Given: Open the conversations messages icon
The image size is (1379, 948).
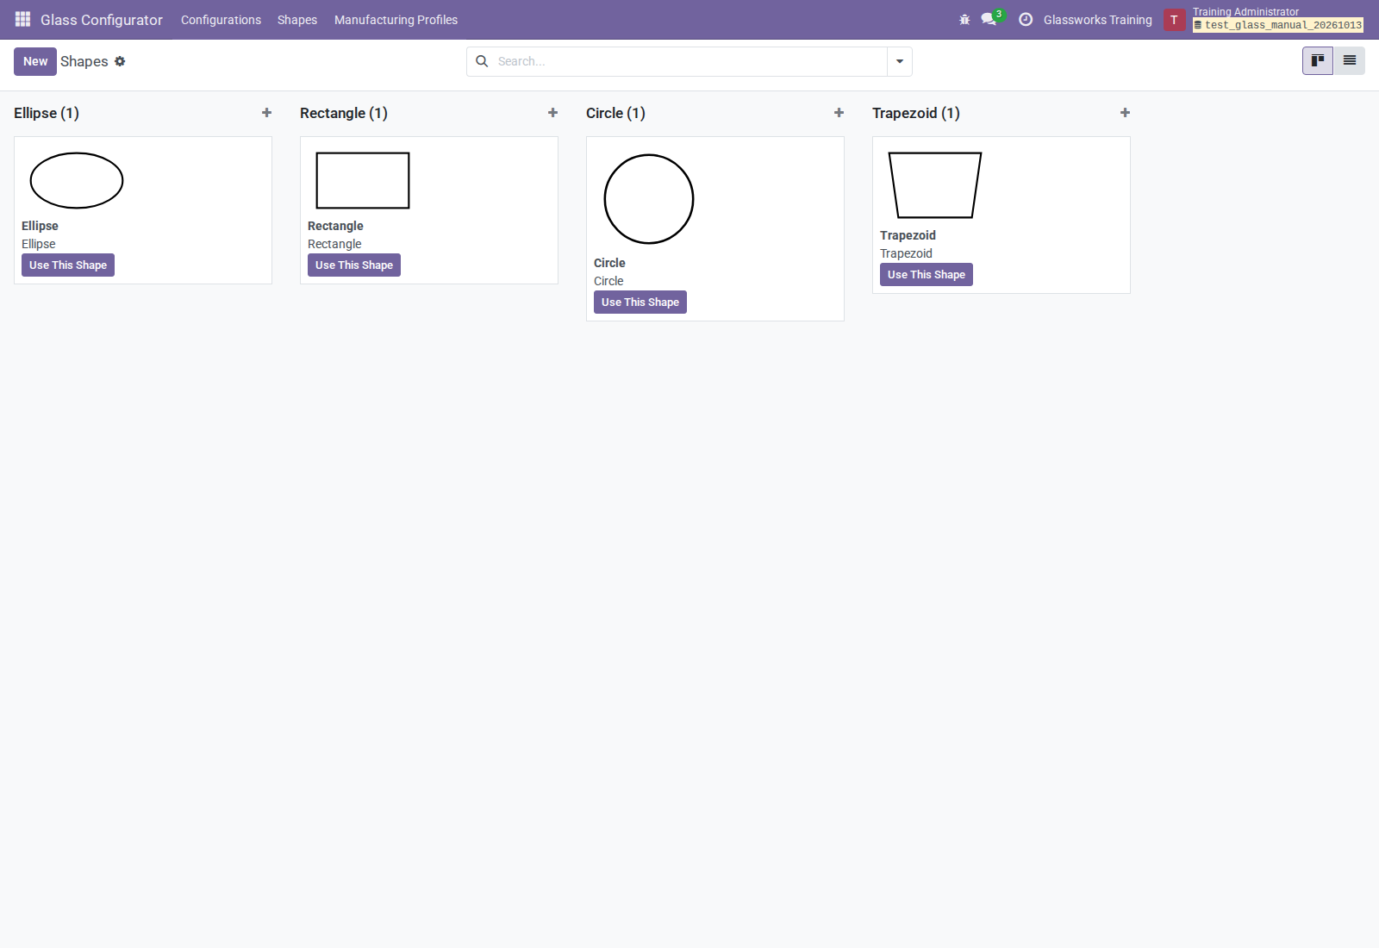Looking at the screenshot, I should (x=989, y=19).
